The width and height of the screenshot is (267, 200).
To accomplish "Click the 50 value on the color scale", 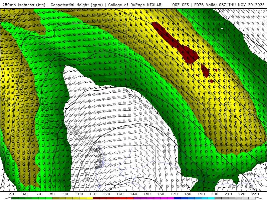I will tap(12, 194).
